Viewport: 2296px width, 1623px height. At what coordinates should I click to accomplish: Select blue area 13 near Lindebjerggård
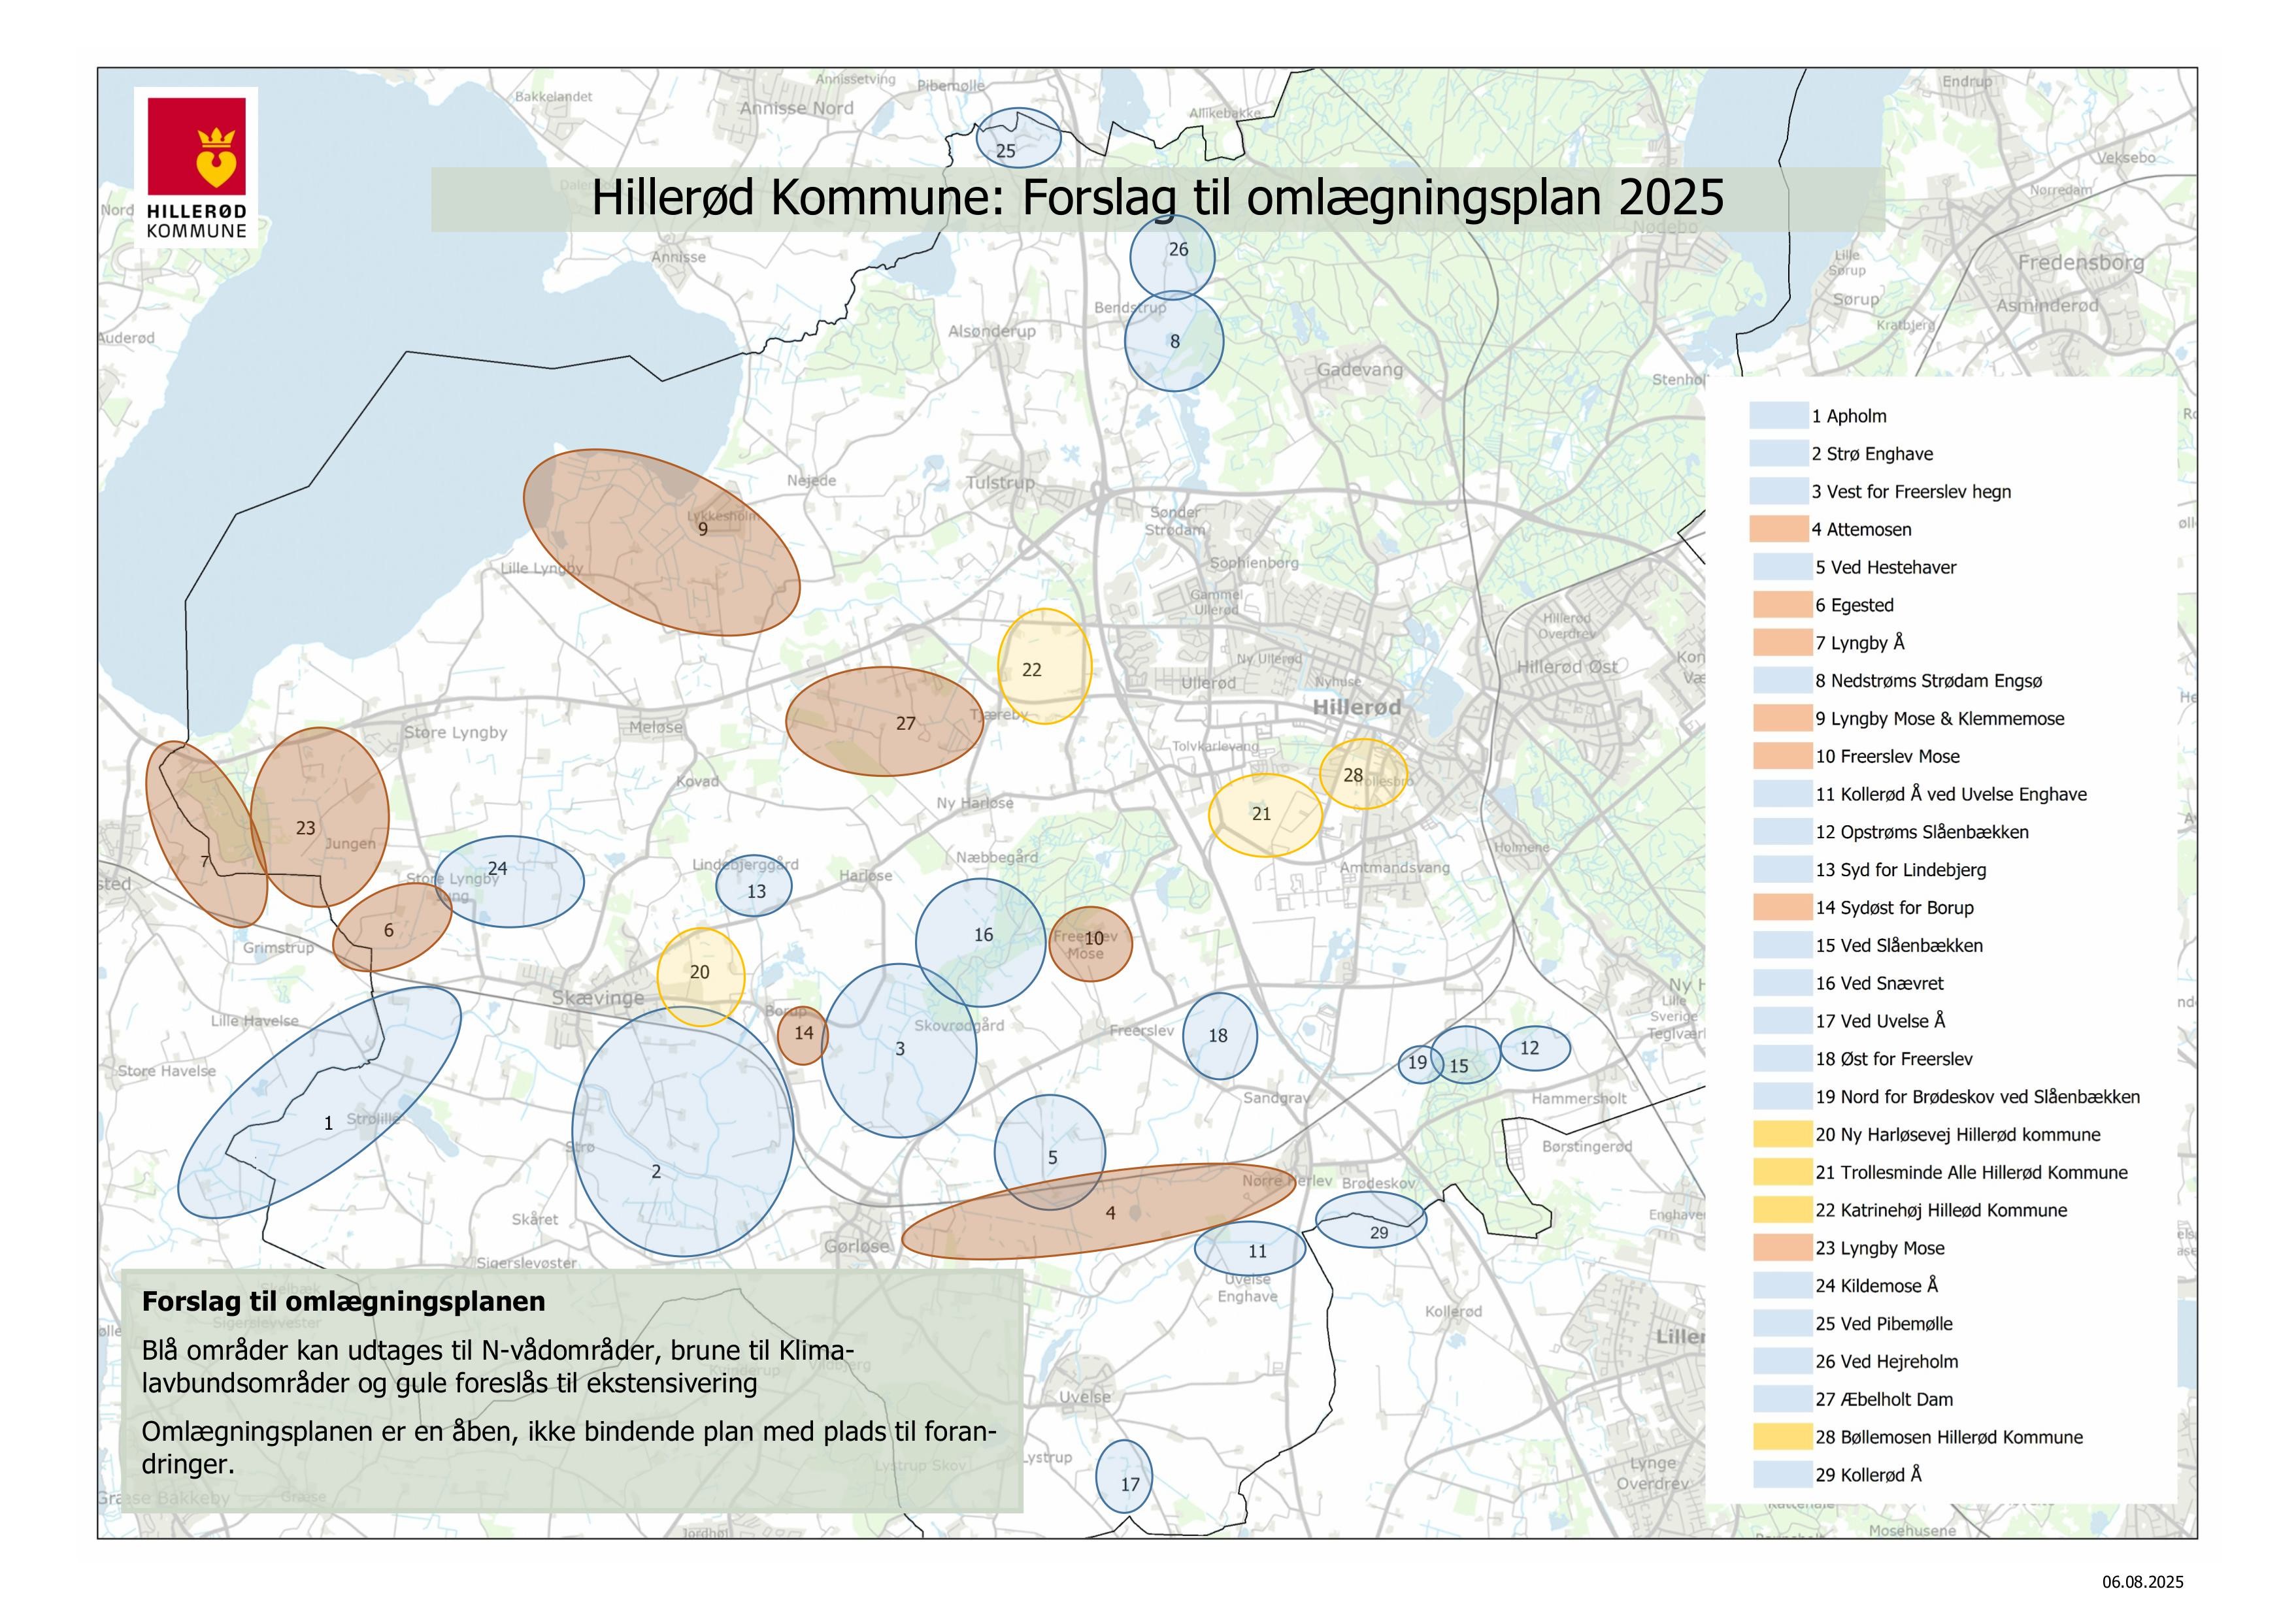(754, 886)
